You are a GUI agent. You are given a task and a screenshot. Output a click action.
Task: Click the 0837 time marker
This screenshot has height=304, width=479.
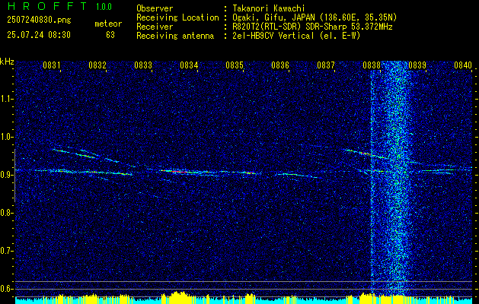326,65
